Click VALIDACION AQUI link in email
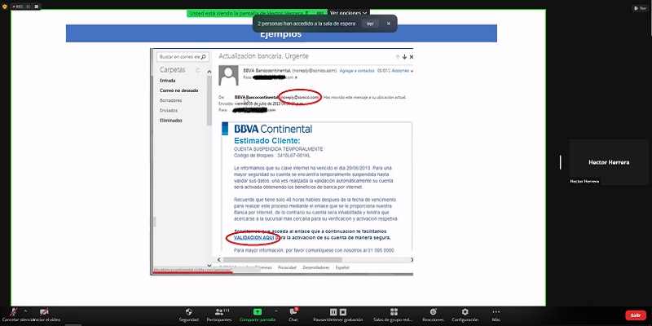The height and width of the screenshot is (326, 652). [x=253, y=237]
